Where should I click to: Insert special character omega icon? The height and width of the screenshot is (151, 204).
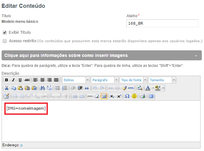[127, 96]
